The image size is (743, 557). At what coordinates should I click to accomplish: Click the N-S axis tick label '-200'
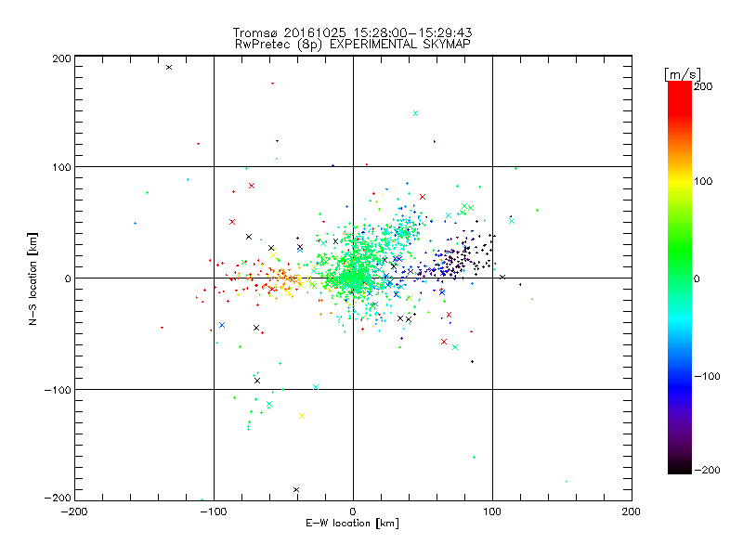coord(58,499)
